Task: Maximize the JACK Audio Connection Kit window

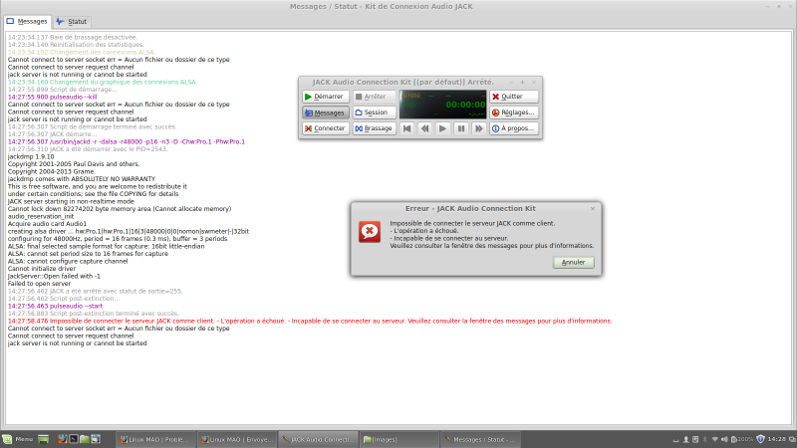Action: click(522, 83)
